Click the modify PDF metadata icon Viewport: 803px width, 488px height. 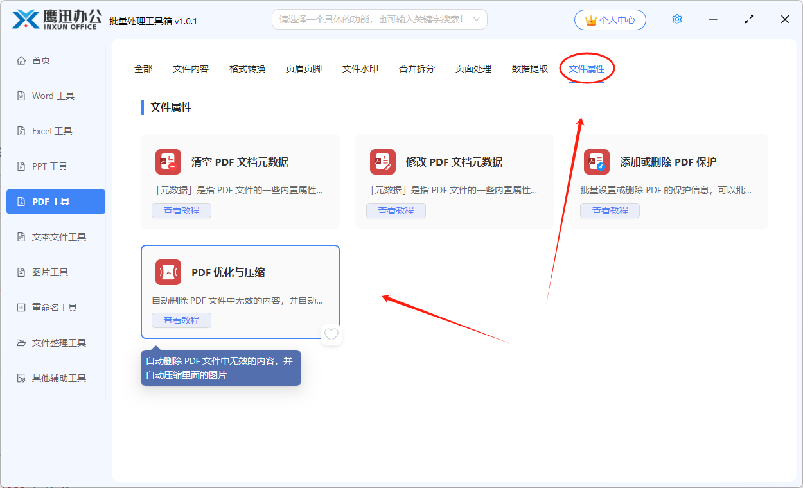pyautogui.click(x=383, y=162)
